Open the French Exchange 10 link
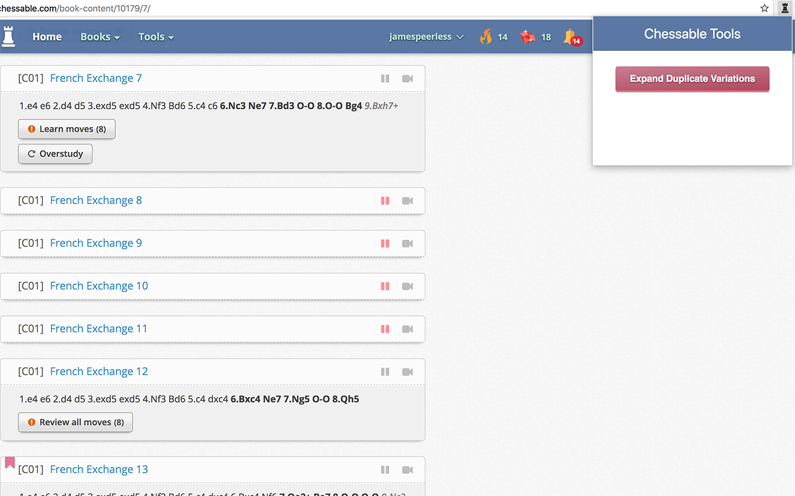 pos(99,286)
